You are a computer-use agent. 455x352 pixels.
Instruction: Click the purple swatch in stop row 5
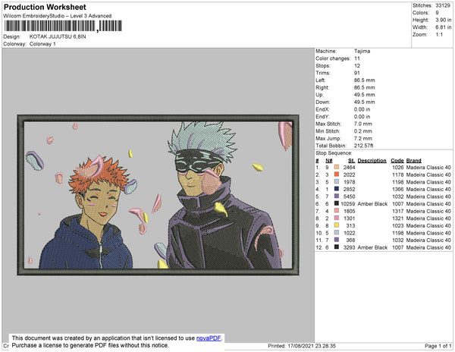(x=337, y=196)
